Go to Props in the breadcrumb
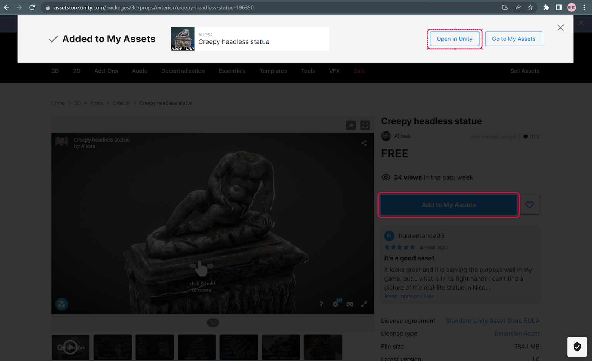 [x=97, y=103]
